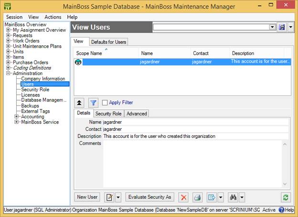
Task: Sort by Description column header
Action: point(257,53)
